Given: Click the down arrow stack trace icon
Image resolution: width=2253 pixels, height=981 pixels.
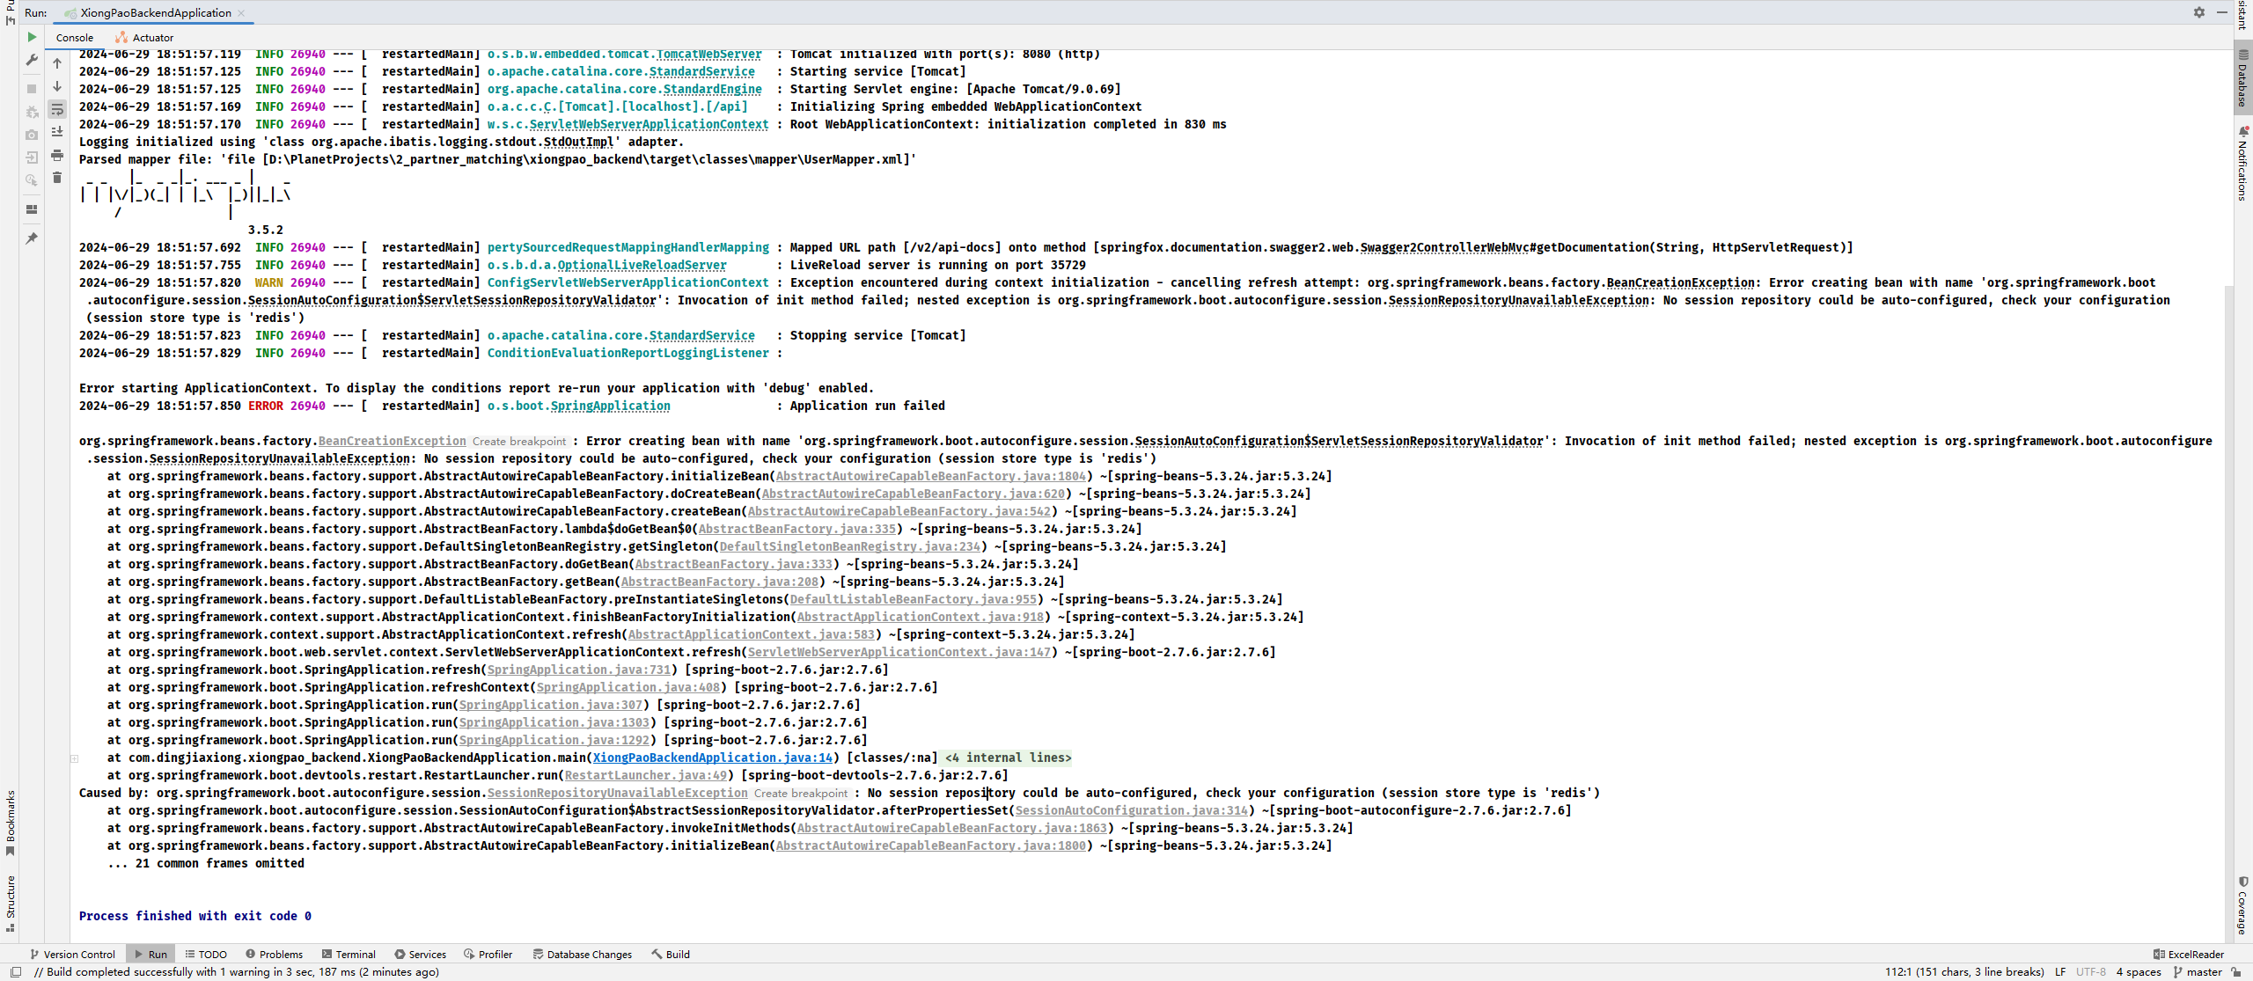Looking at the screenshot, I should point(57,86).
